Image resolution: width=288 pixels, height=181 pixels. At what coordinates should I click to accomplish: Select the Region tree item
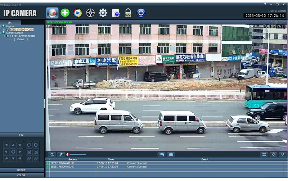tap(10, 26)
